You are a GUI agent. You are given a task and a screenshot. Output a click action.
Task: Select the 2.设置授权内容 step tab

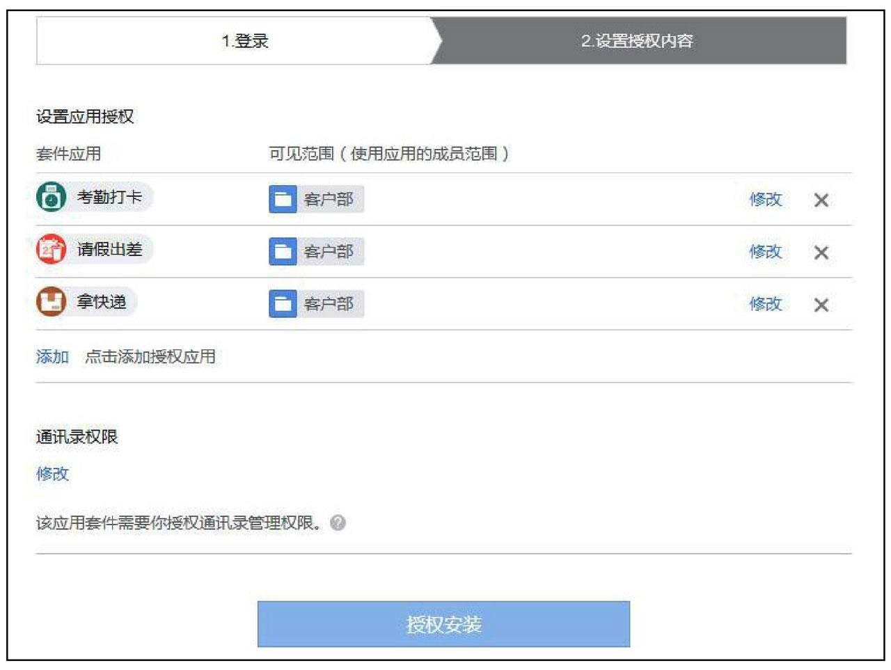pos(638,41)
